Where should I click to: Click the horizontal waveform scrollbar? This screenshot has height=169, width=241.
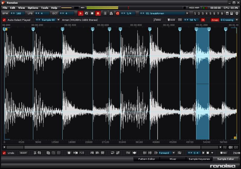(112, 147)
